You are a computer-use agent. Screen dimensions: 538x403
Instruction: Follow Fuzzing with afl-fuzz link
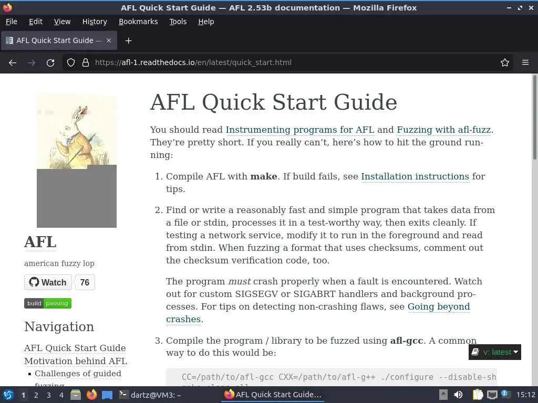point(443,130)
